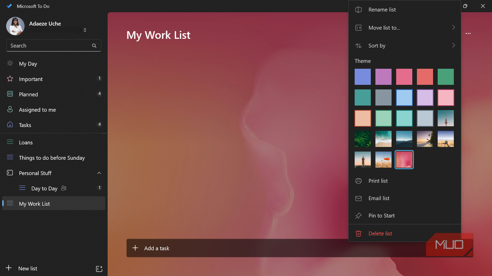492x276 pixels.
Task: Open the Sort by submenu
Action: (454, 45)
